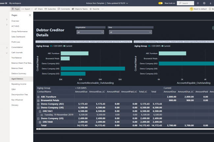Click the Bookmarks icon

coord(210,9)
